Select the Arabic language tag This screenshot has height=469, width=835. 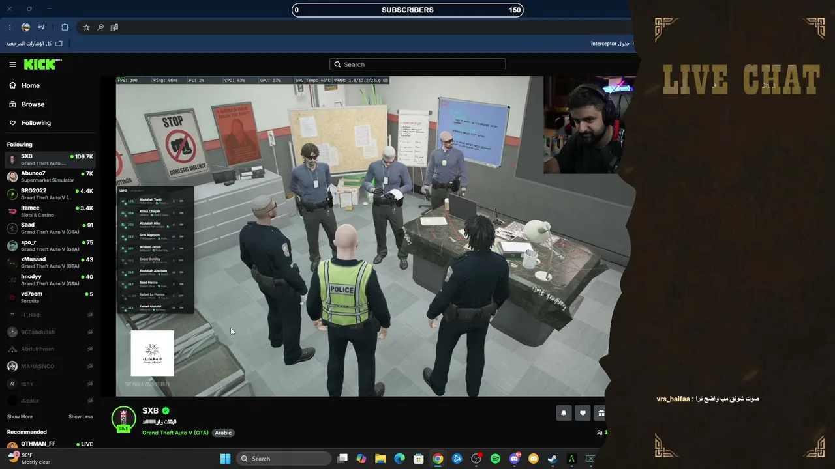click(223, 433)
